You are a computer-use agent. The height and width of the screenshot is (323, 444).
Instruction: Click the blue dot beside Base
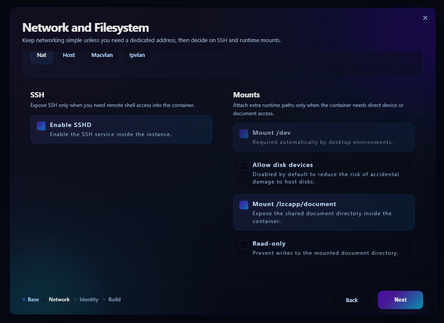(x=24, y=300)
